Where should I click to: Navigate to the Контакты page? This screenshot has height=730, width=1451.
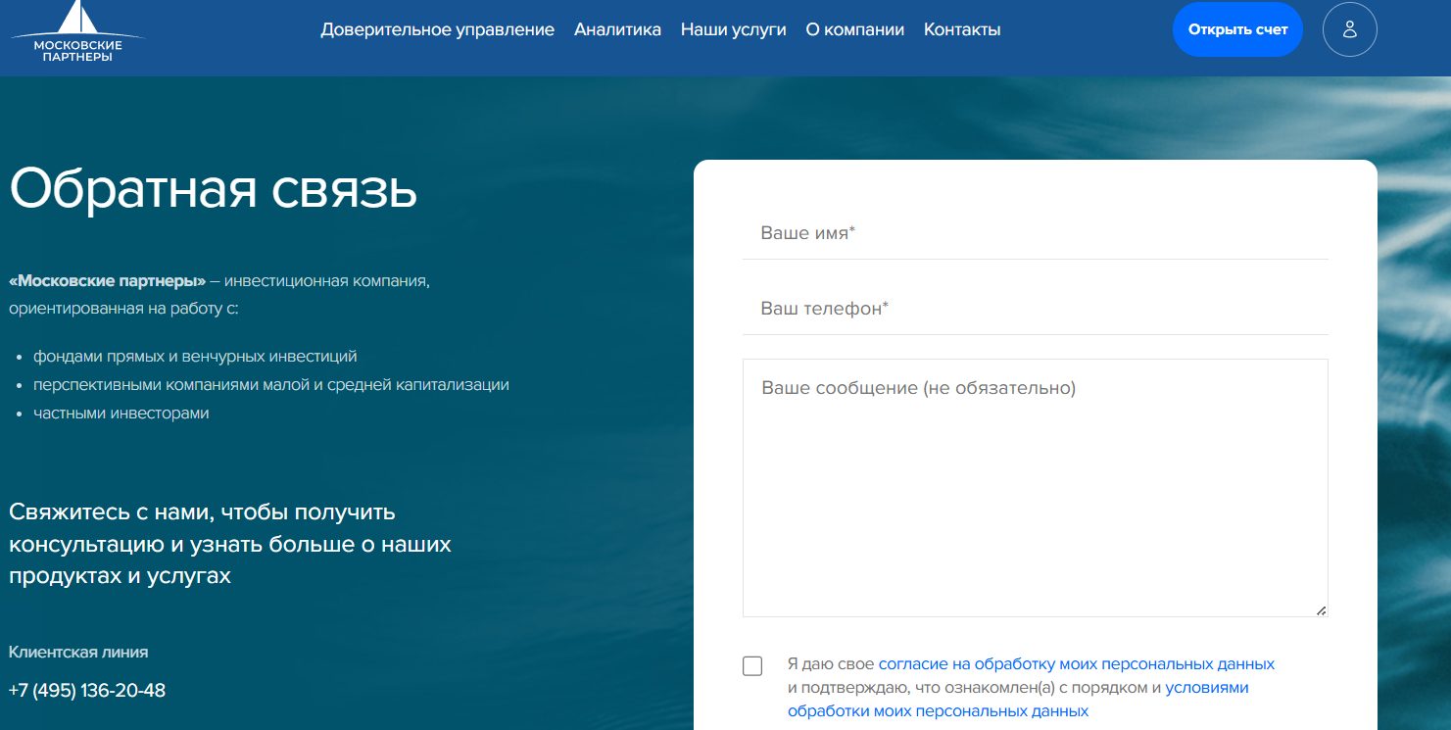click(961, 29)
